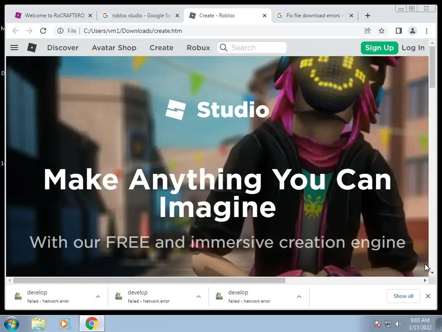Reload the current page
The image size is (442, 332).
click(43, 31)
